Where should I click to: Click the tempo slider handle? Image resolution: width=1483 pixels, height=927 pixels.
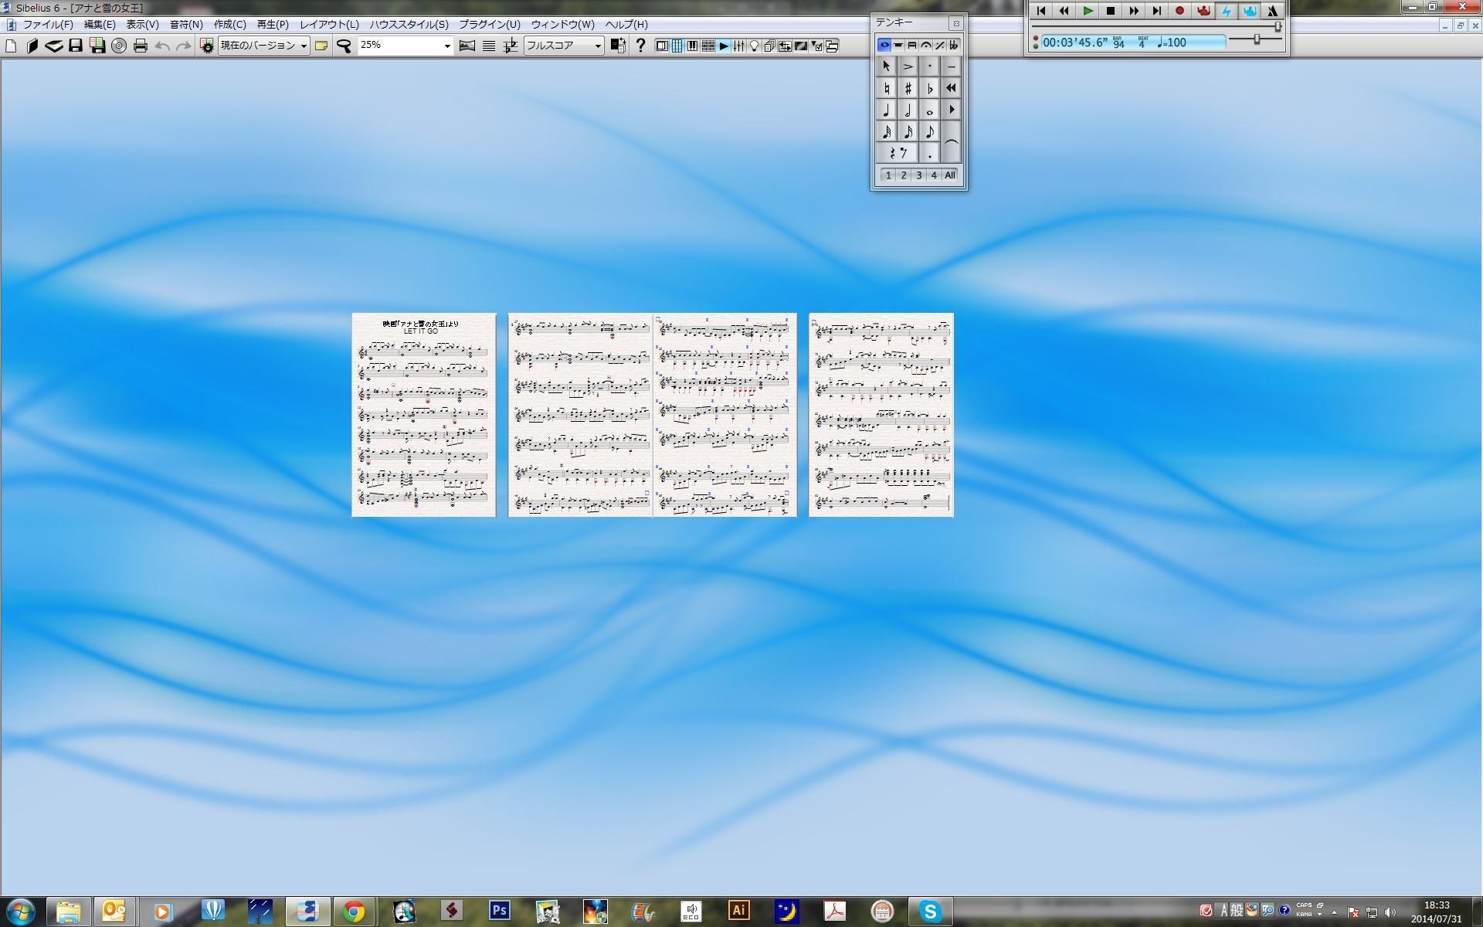(x=1257, y=39)
